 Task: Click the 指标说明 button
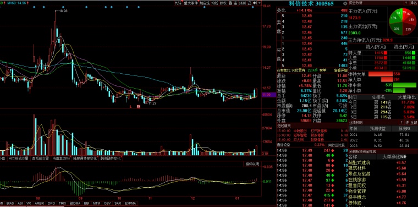[252, 164]
